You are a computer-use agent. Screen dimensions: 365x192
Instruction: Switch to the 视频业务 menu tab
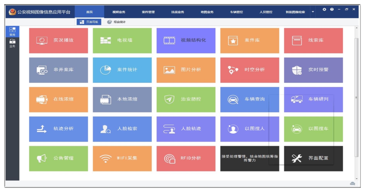[x=119, y=12]
